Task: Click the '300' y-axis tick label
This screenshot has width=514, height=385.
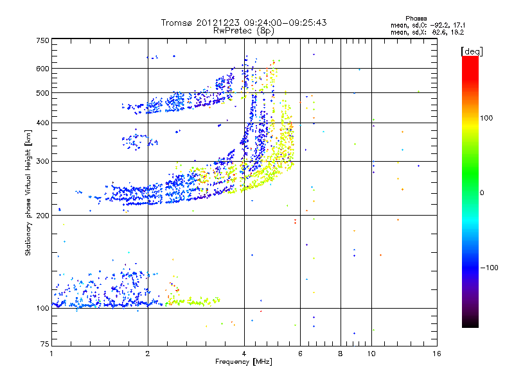Action: 42,162
